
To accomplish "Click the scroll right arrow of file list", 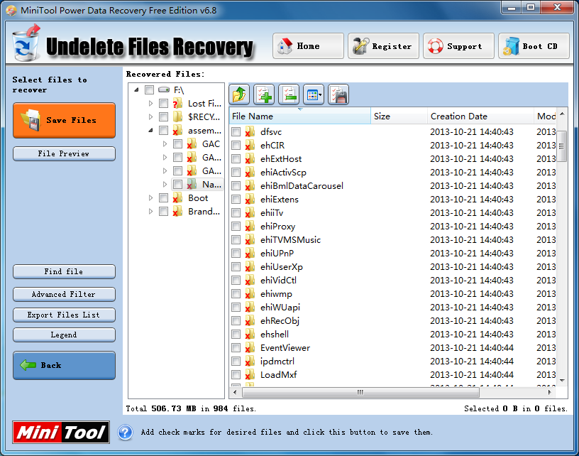I will pos(549,392).
